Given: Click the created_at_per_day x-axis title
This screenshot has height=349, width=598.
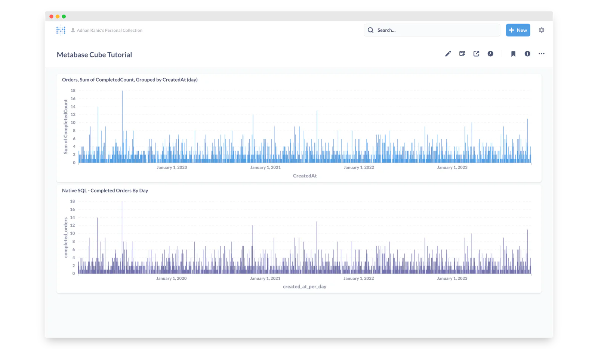Looking at the screenshot, I should coord(305,287).
